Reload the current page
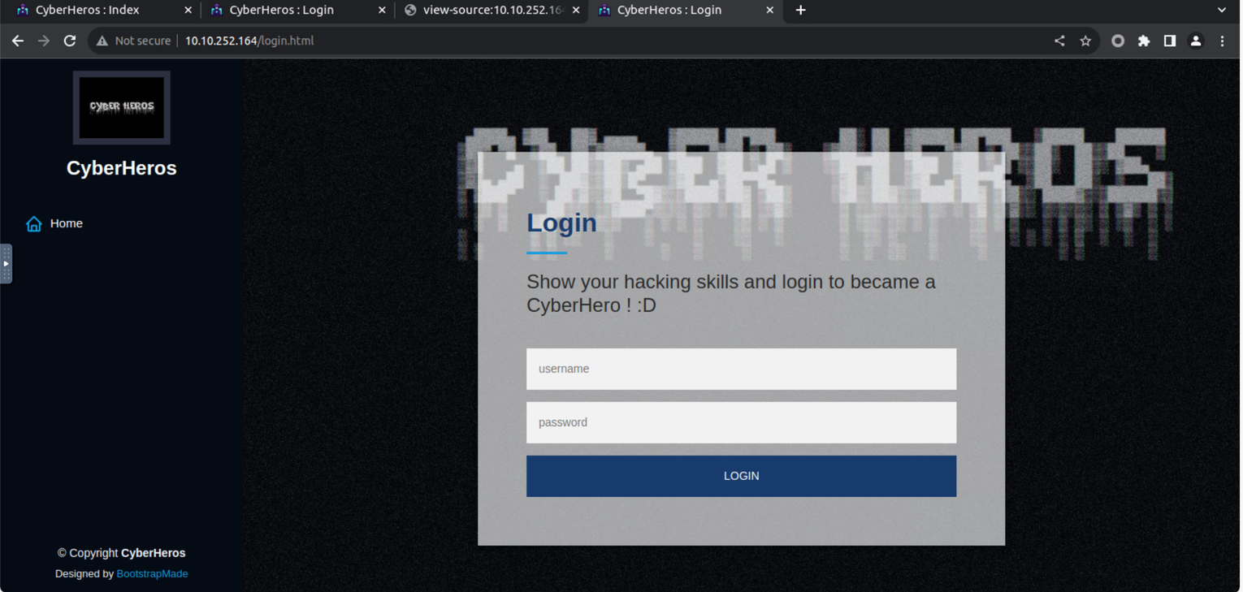This screenshot has height=592, width=1243. pyautogui.click(x=70, y=41)
